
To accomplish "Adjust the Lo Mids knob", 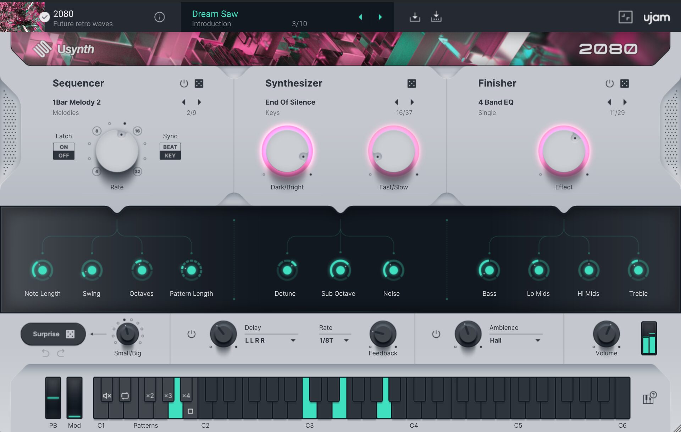I will 539,270.
